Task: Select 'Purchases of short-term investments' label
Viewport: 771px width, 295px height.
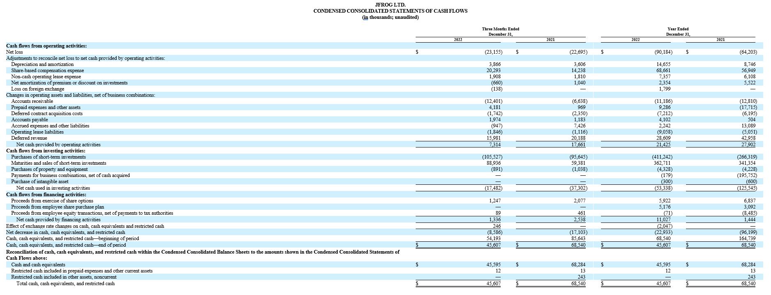Action: pos(48,157)
